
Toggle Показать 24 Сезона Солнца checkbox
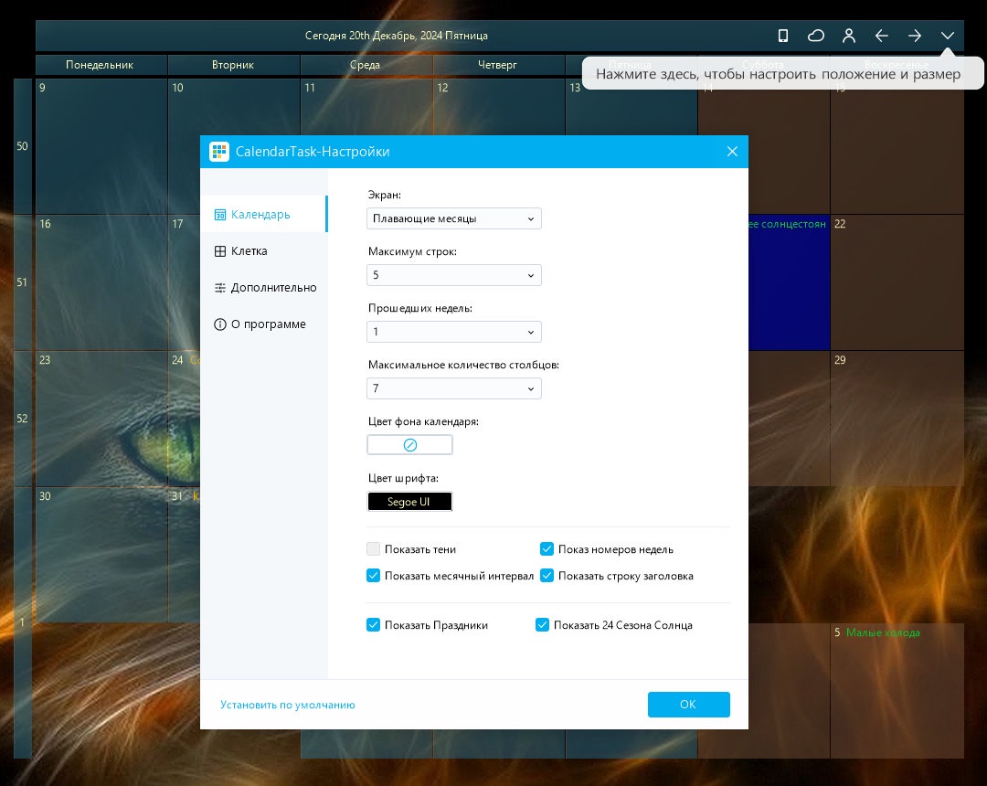(543, 625)
